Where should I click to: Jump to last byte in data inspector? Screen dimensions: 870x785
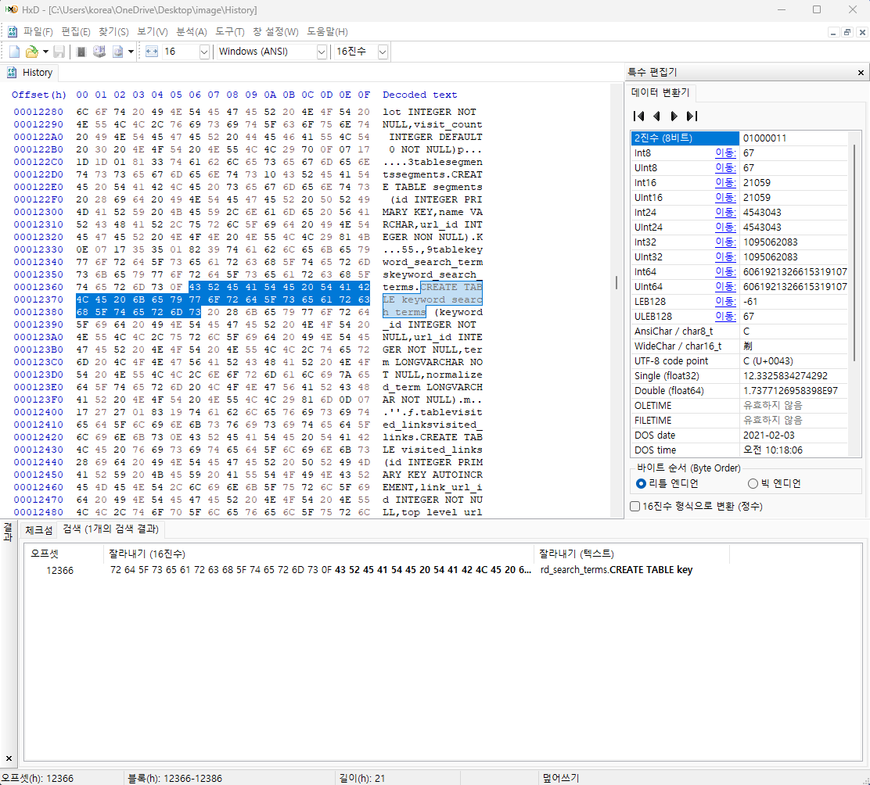(692, 116)
